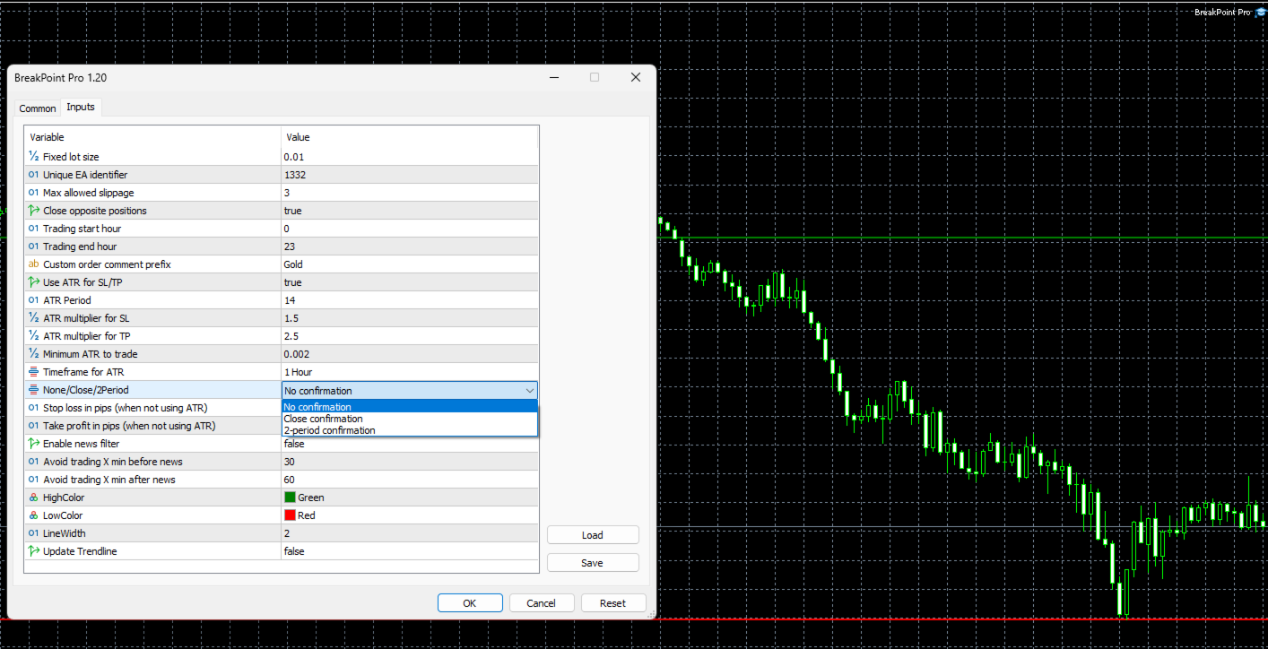Choose the Close confirmation option

coord(410,419)
